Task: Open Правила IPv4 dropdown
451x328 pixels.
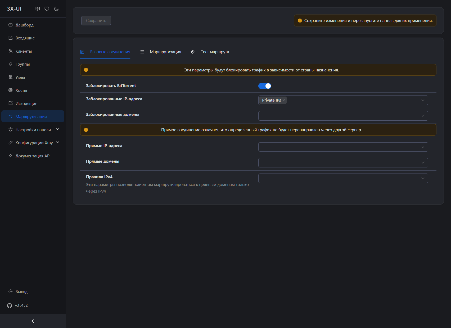Action: pos(343,178)
